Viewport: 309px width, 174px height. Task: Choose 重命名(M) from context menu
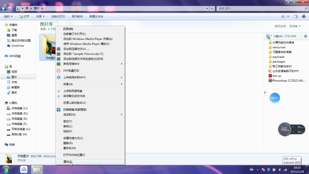90,148
